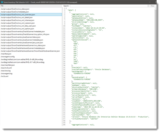
Task: Open java_scan.json file entry
Action: 22,43
